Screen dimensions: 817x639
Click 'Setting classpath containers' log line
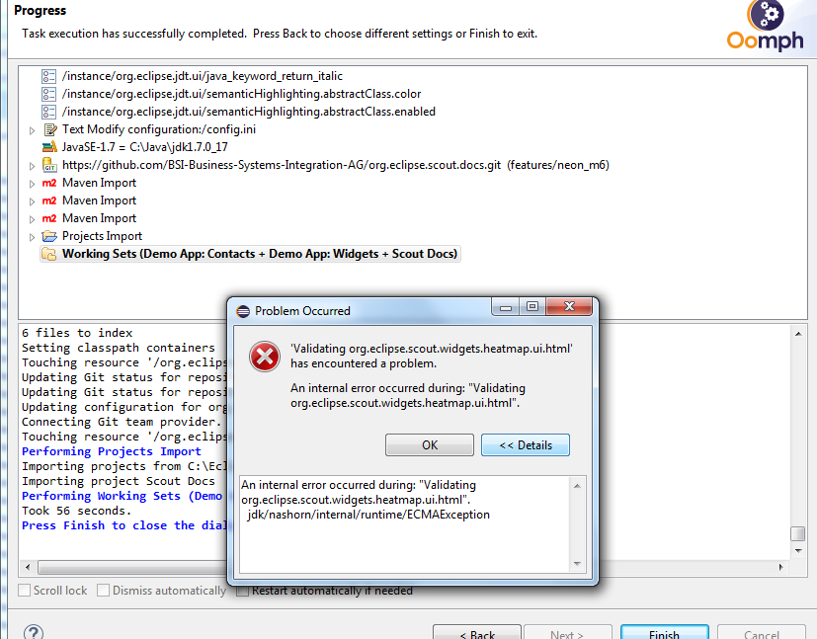tap(118, 348)
